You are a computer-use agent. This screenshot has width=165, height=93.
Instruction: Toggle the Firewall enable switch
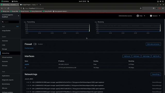click(35, 44)
